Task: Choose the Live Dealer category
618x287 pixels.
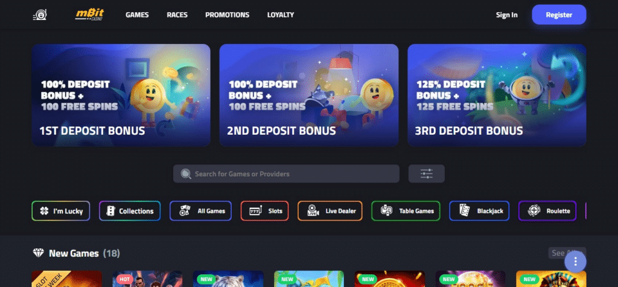Action: pos(330,211)
